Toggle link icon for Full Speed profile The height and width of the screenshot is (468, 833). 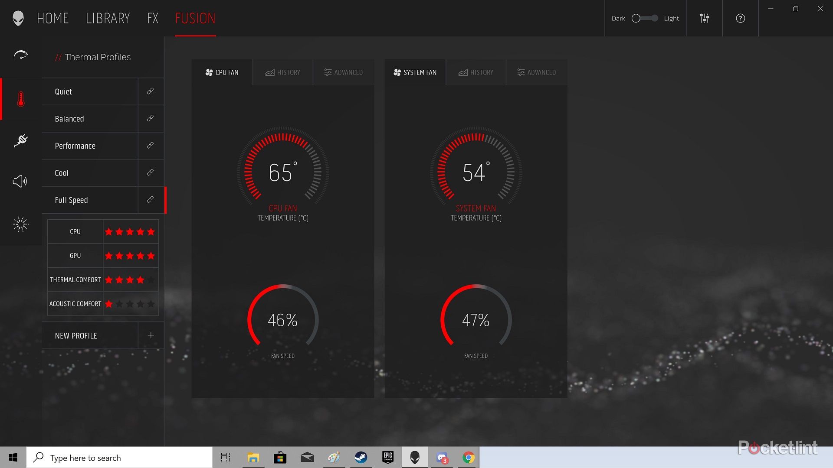150,200
